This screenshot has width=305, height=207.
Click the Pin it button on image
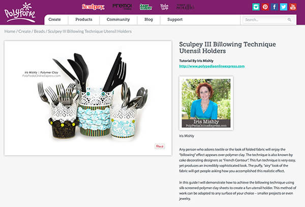[x=160, y=146]
